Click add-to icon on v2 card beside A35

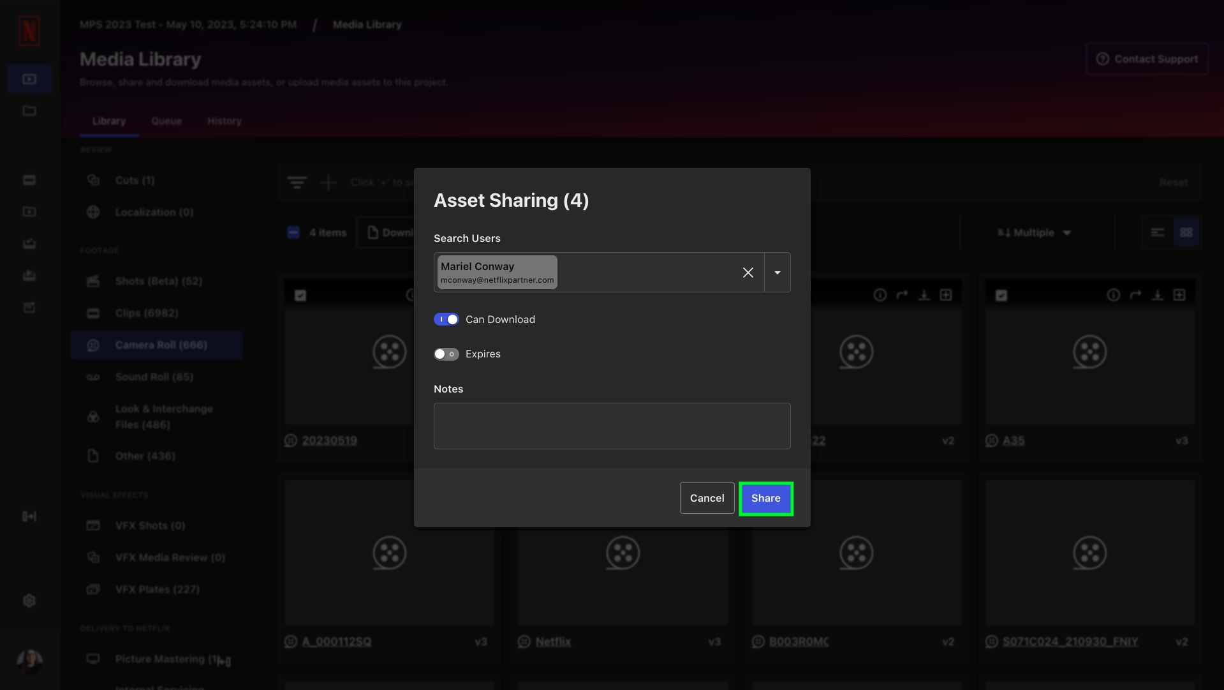point(946,295)
